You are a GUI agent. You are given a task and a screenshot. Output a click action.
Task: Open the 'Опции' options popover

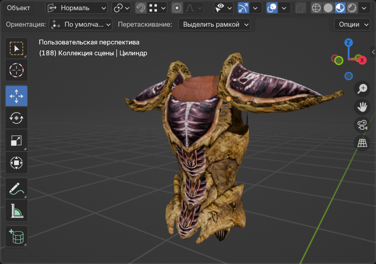(352, 24)
